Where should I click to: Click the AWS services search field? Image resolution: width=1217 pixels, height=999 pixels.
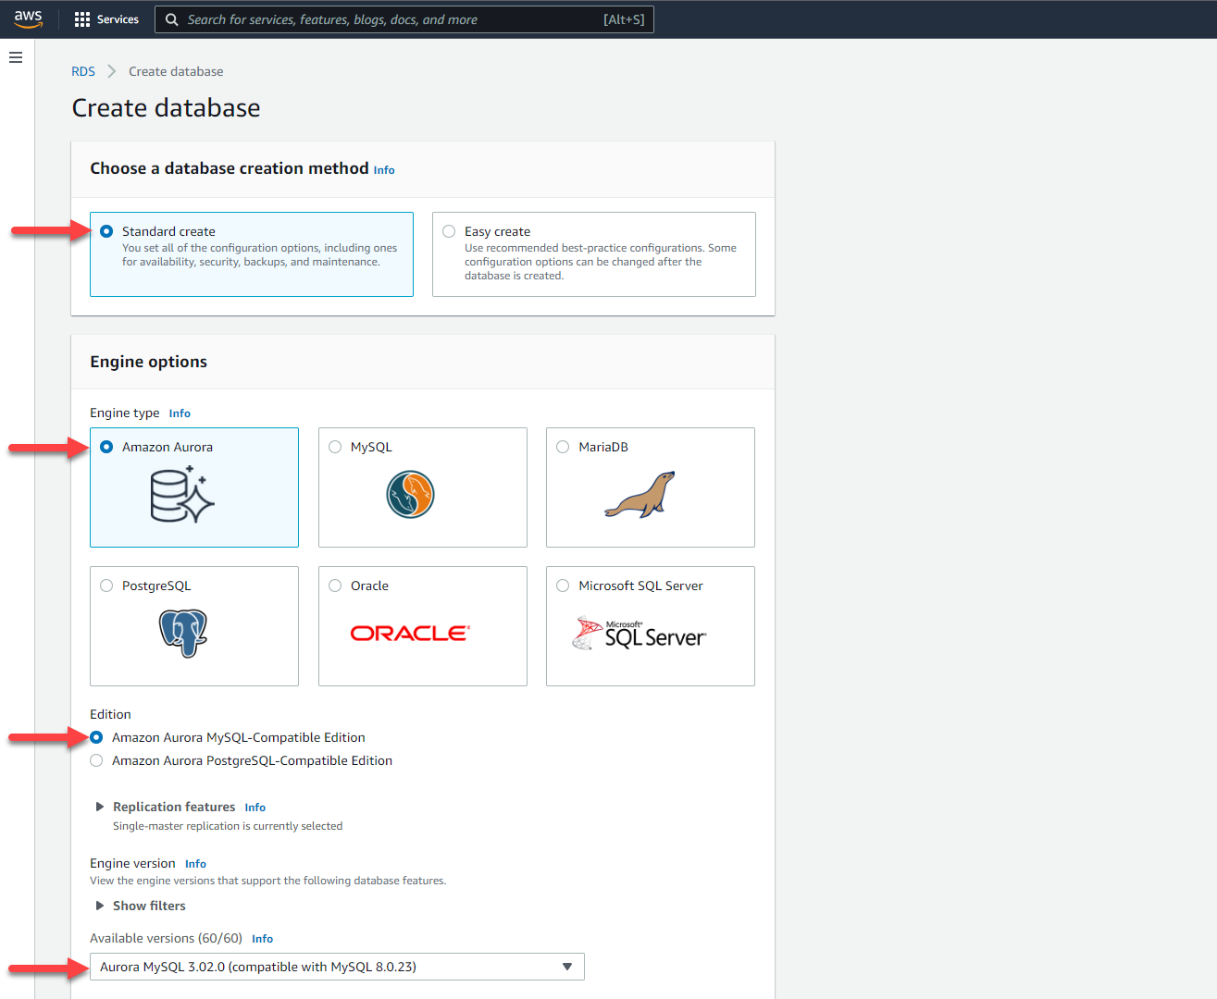pyautogui.click(x=389, y=19)
